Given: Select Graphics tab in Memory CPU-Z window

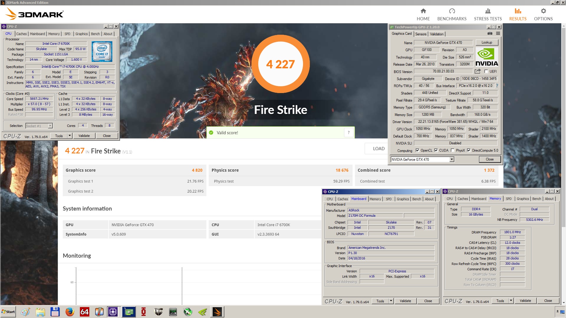Looking at the screenshot, I should point(523,199).
